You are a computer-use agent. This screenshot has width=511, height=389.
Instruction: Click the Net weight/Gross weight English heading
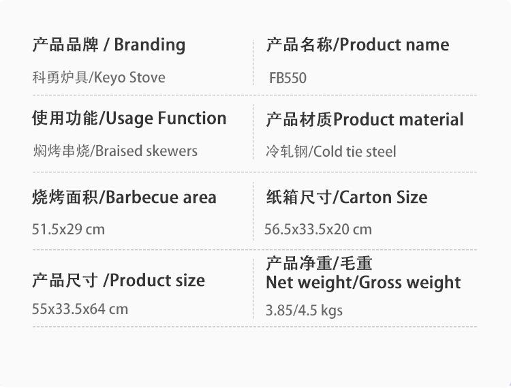363,283
